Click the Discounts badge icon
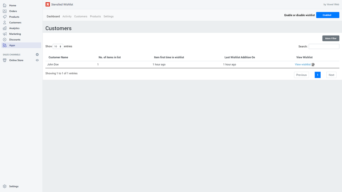Image resolution: width=342 pixels, height=192 pixels. pyautogui.click(x=5, y=39)
